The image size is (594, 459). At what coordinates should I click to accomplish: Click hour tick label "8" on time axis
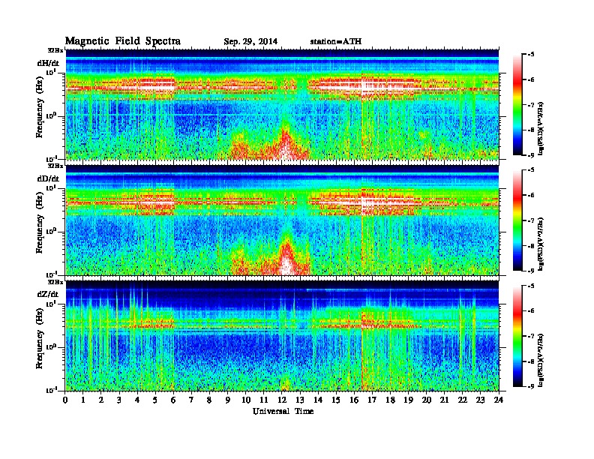click(209, 400)
